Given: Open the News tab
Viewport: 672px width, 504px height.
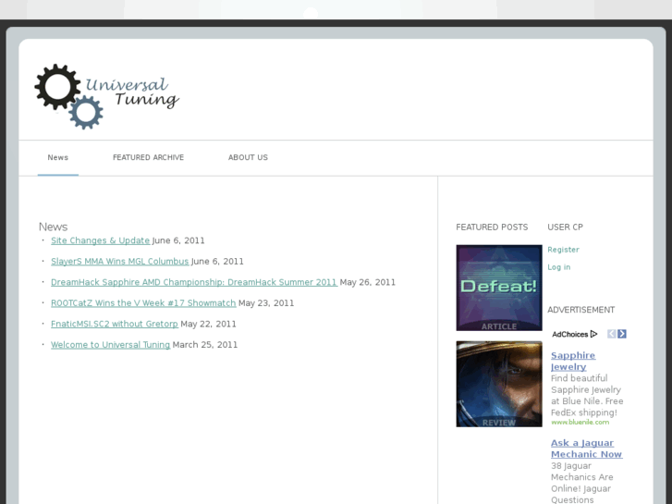Looking at the screenshot, I should (58, 157).
